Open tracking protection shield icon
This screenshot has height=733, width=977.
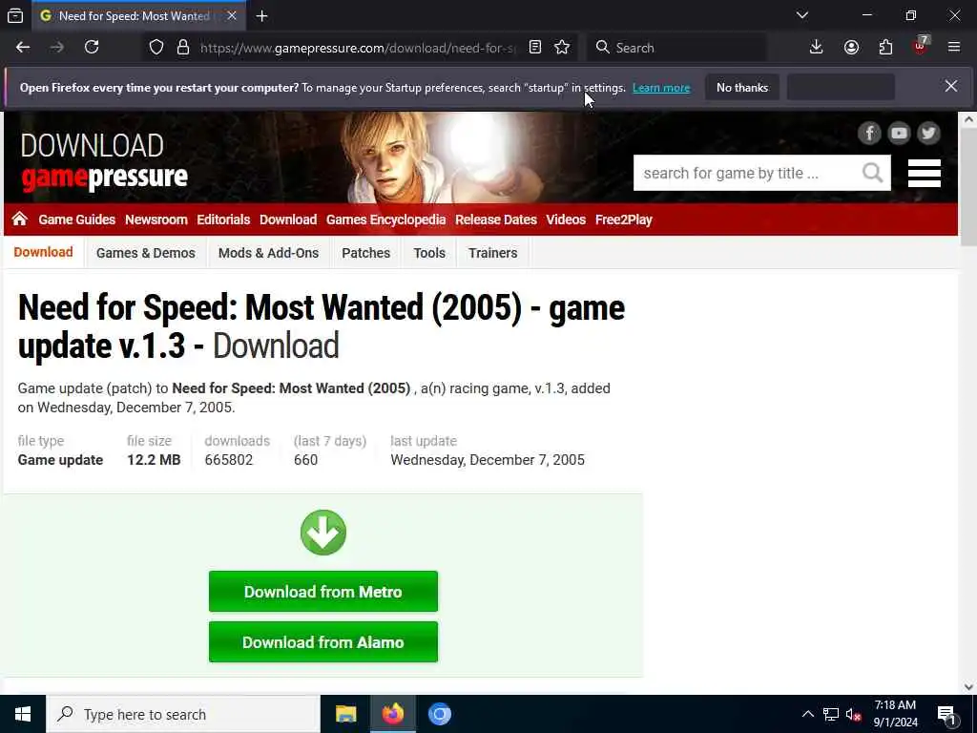[156, 48]
